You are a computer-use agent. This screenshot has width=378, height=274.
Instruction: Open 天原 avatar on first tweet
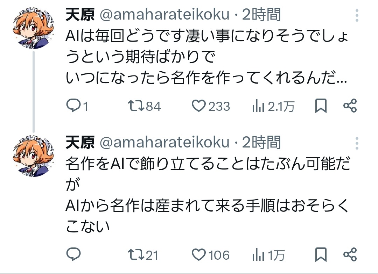pyautogui.click(x=33, y=28)
